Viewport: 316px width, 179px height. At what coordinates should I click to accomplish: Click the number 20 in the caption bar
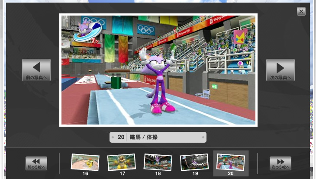point(121,137)
